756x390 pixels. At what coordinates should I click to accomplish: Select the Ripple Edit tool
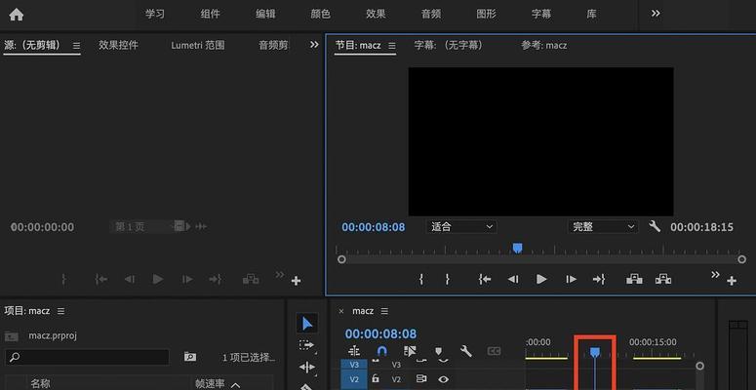[x=306, y=368]
